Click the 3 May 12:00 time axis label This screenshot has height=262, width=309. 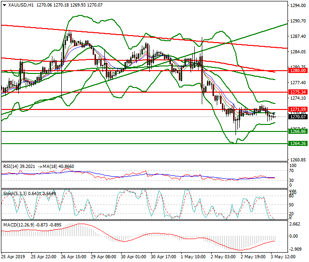283,257
